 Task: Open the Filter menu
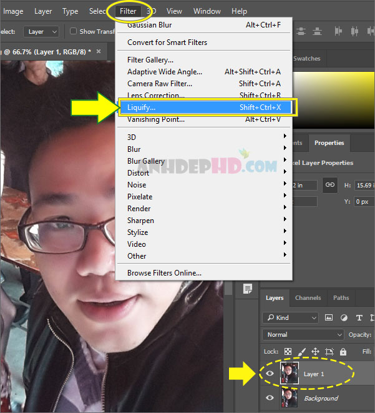(128, 11)
